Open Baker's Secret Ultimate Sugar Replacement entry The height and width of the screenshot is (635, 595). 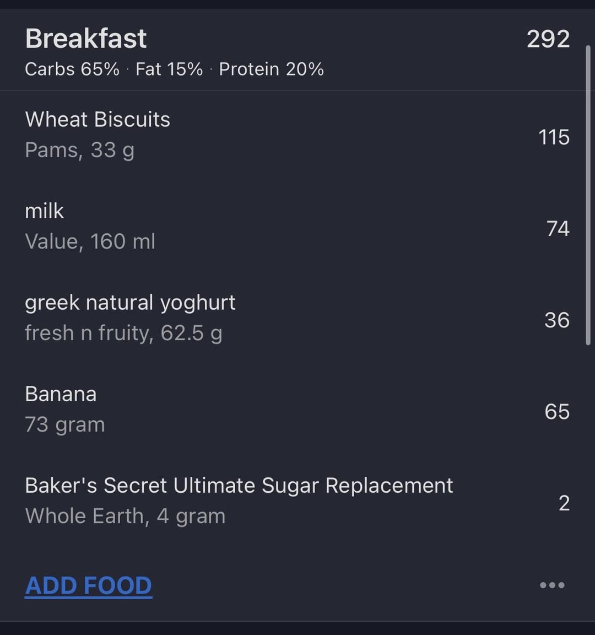coord(297,501)
